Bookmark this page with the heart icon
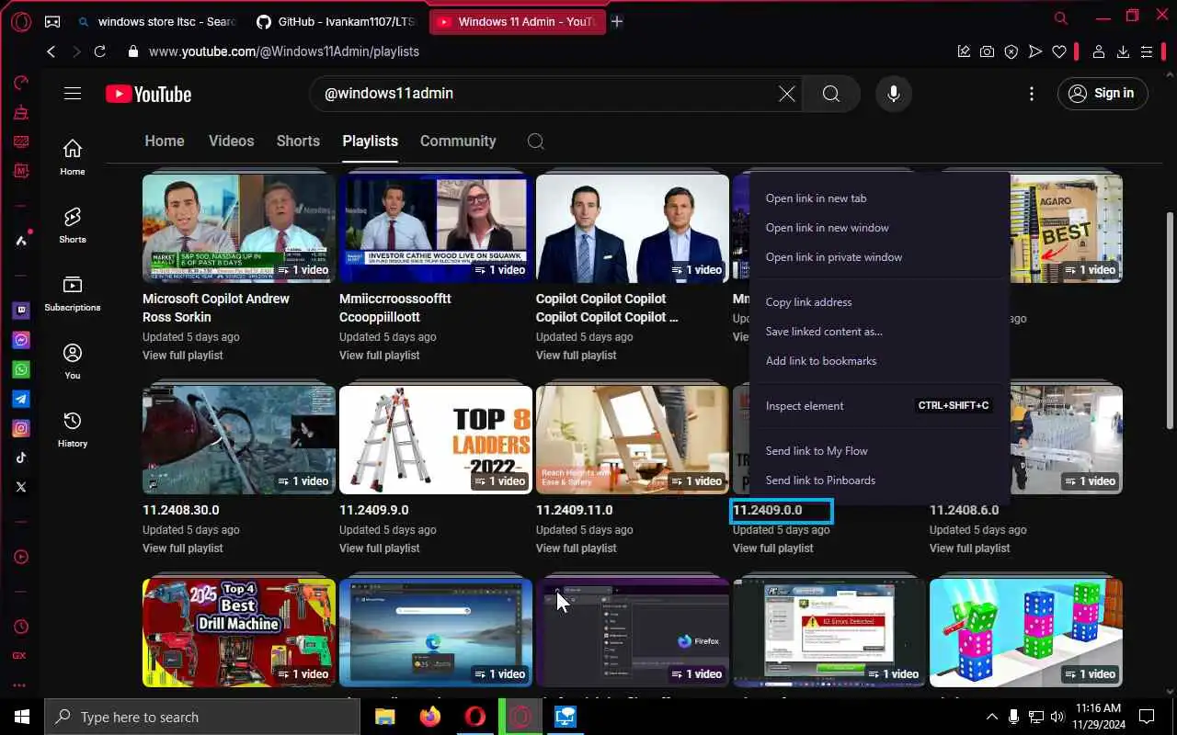This screenshot has height=735, width=1177. click(x=1059, y=51)
